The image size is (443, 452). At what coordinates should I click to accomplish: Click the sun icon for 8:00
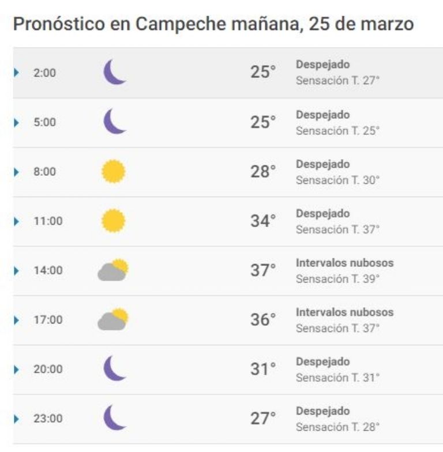click(x=113, y=171)
